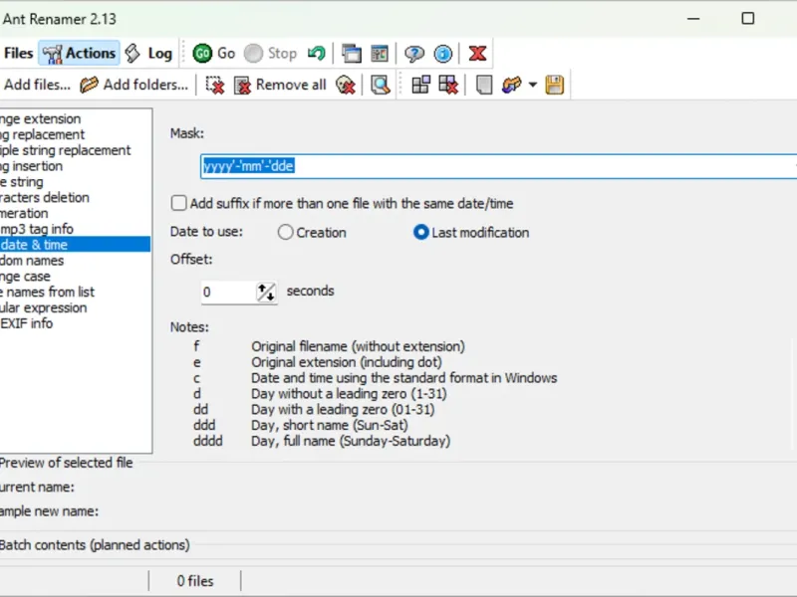Screen dimensions: 797x597
Task: Expand the open batch dropdown arrow
Action: [532, 85]
